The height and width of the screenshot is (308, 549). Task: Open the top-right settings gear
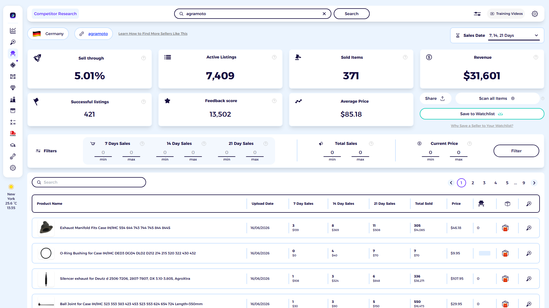tap(535, 14)
